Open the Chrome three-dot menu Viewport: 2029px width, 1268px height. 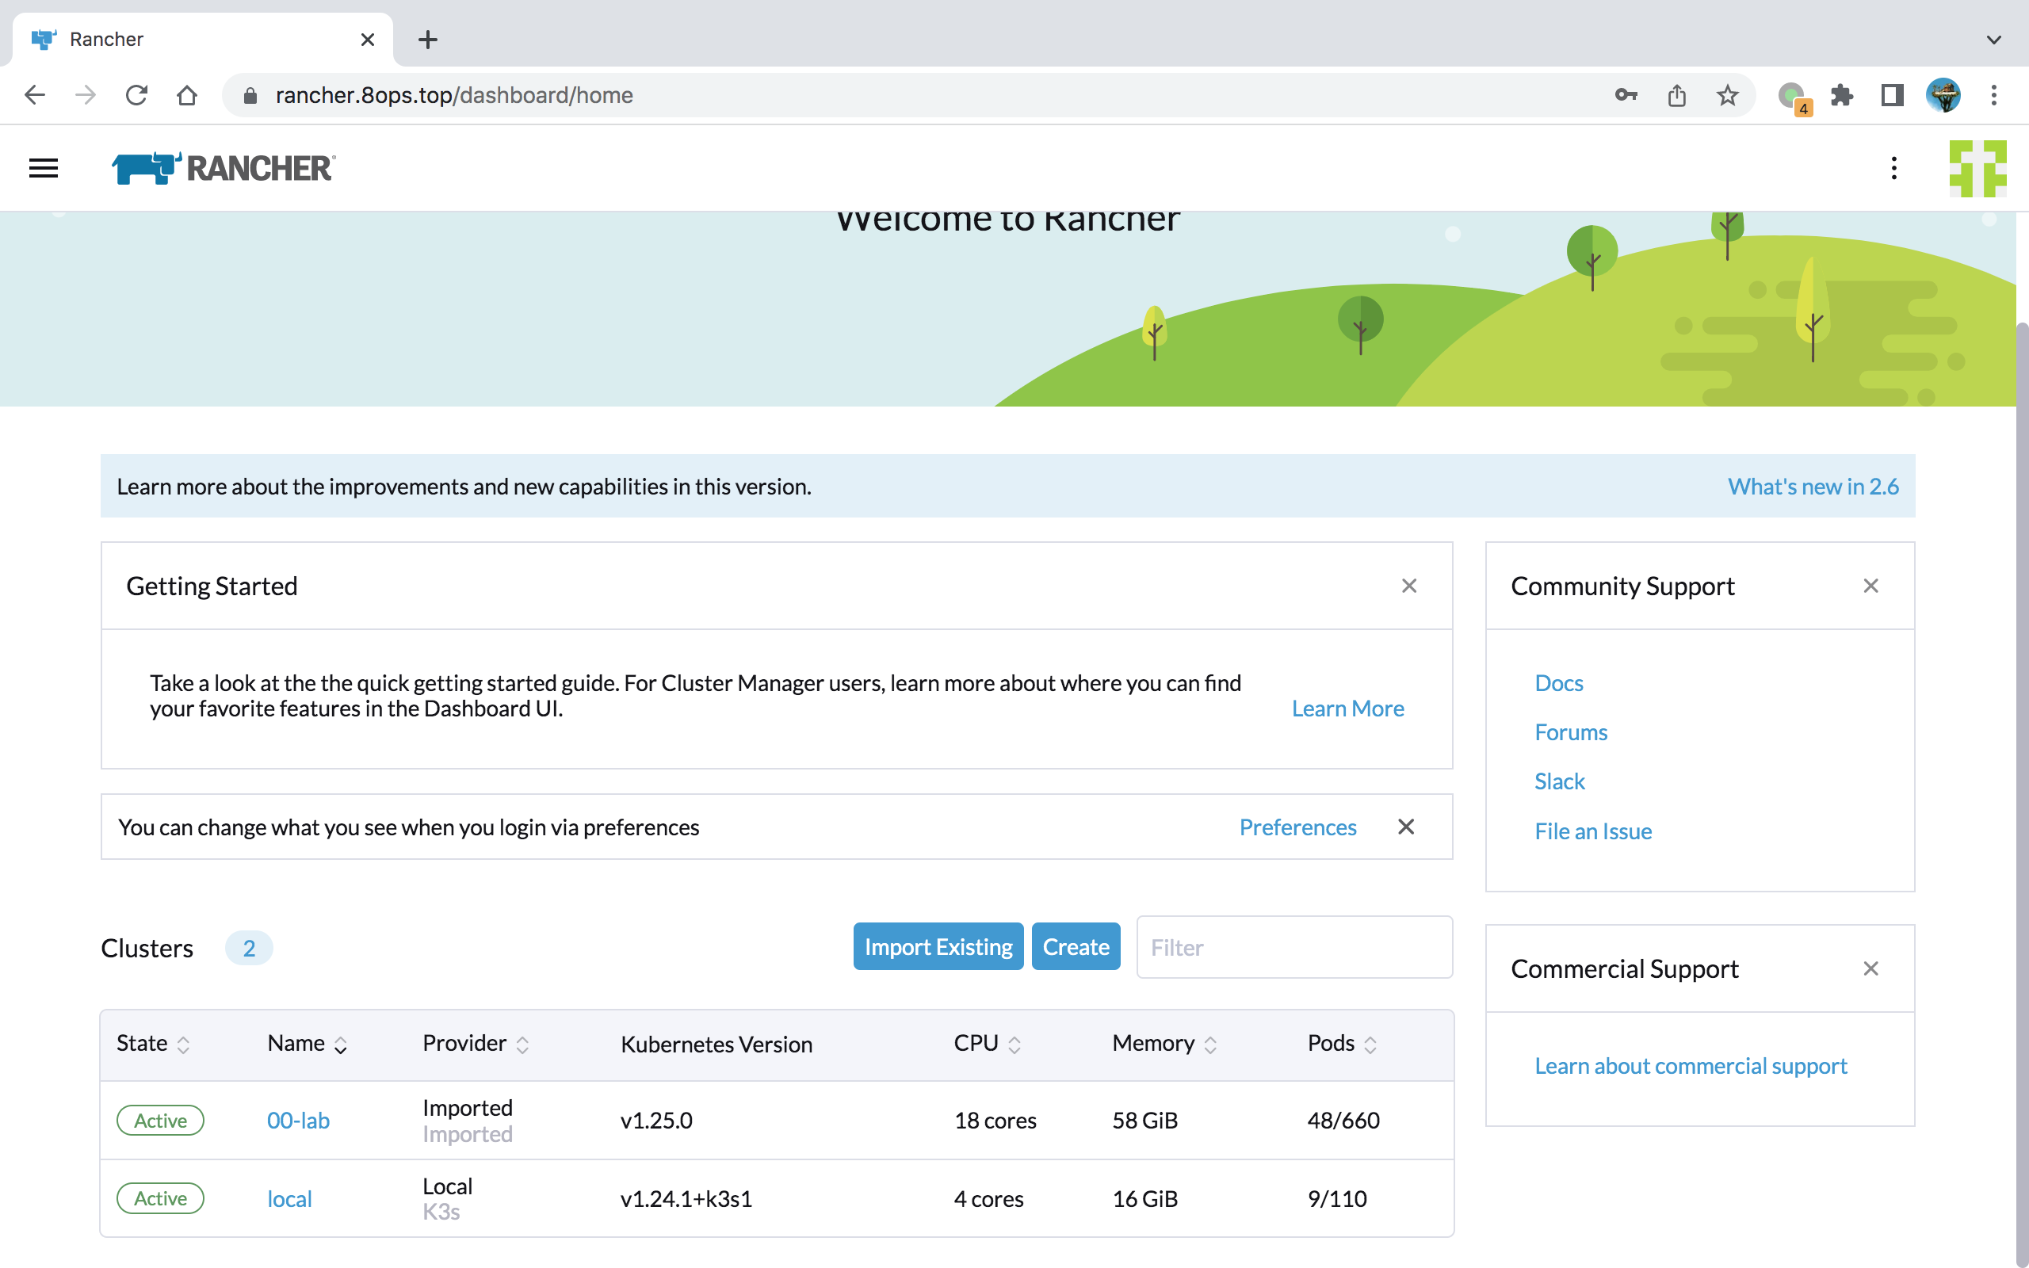(x=1994, y=95)
